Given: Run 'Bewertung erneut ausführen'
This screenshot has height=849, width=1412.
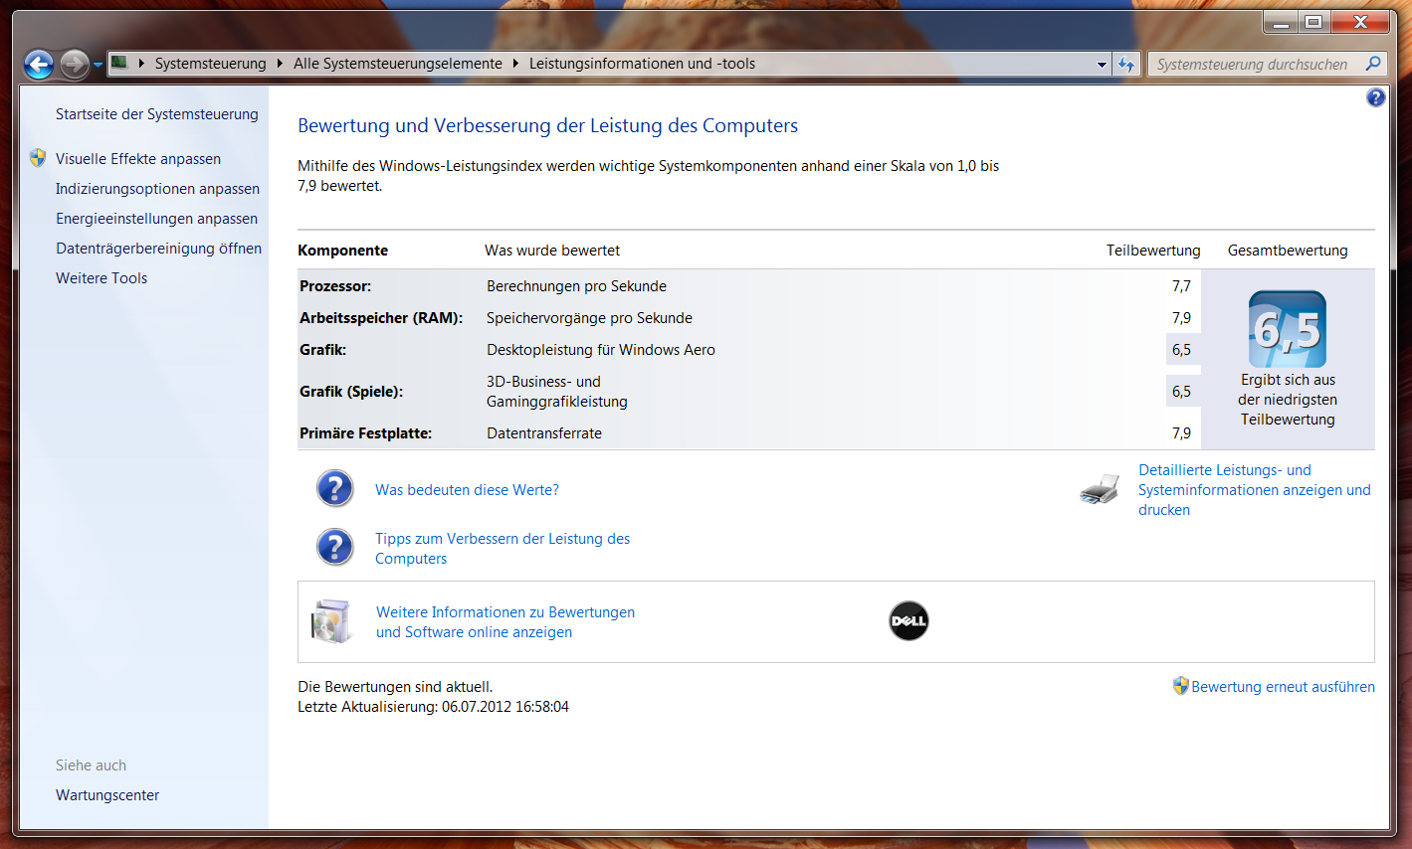Looking at the screenshot, I should point(1282,687).
